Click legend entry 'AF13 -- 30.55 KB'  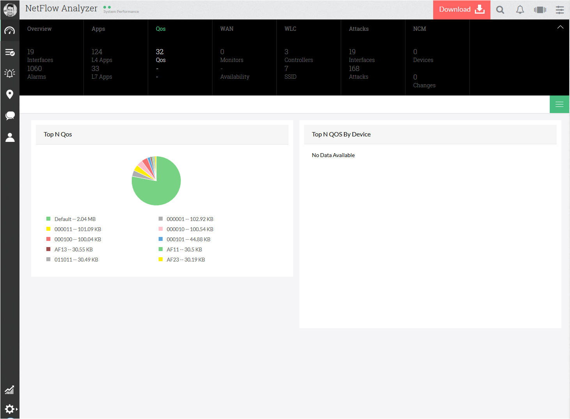73,249
